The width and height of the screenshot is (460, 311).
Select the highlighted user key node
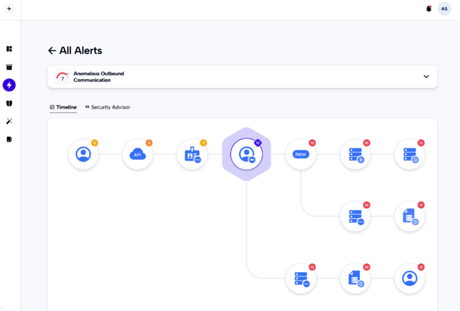click(x=247, y=154)
